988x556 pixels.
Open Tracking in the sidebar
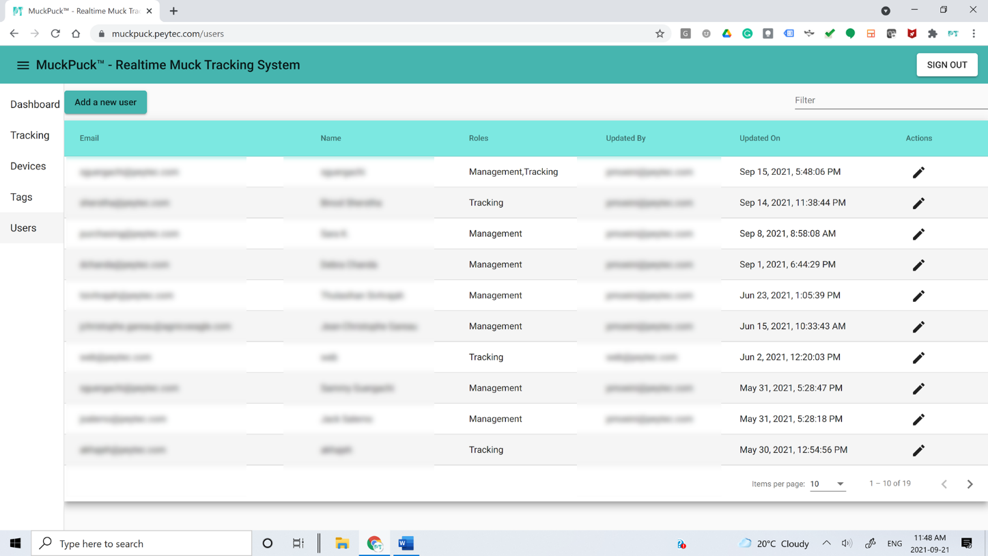tap(30, 135)
